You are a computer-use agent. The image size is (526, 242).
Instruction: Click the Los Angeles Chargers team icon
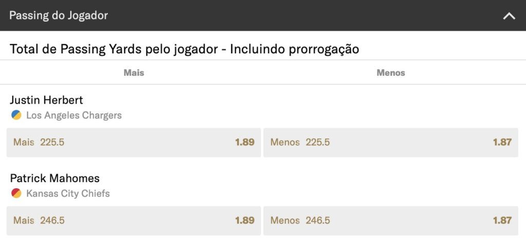point(16,115)
